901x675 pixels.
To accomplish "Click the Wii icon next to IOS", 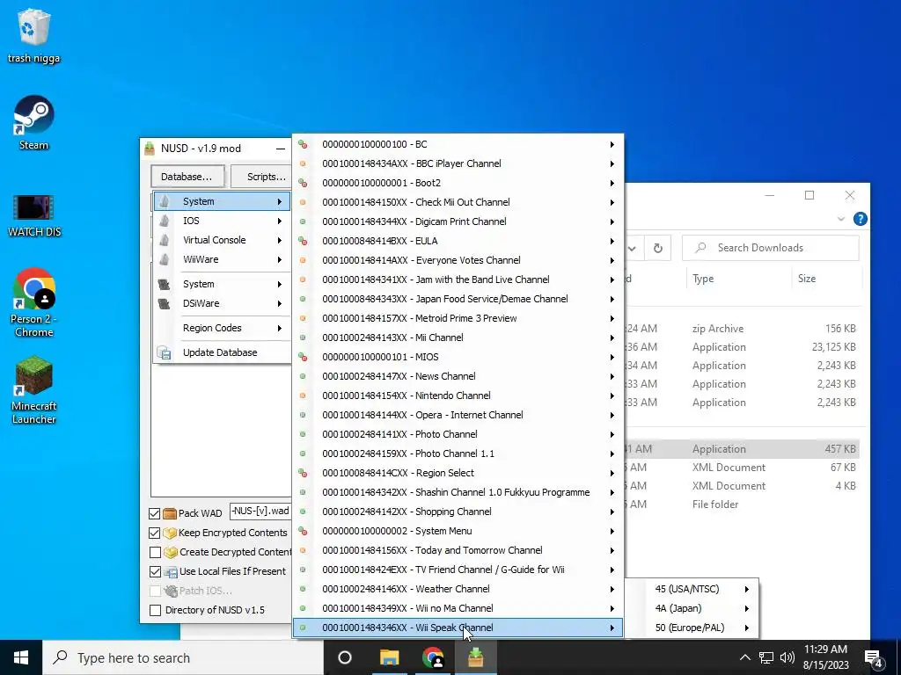I will pos(165,221).
